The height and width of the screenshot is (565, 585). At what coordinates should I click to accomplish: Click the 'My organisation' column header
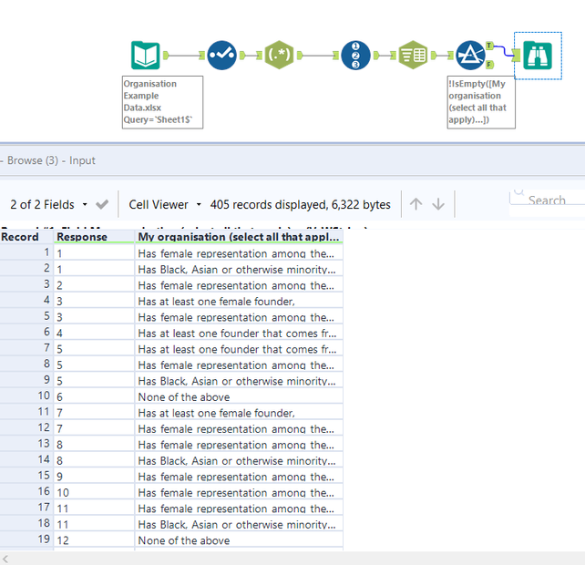(x=239, y=236)
